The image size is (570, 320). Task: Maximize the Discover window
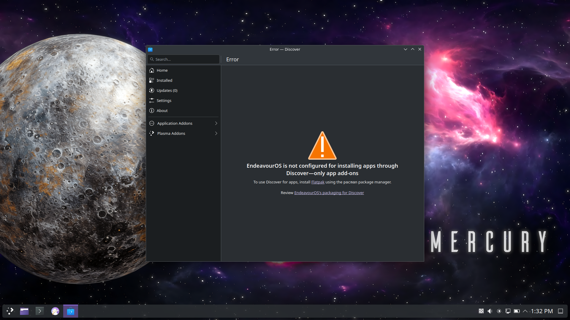point(413,49)
